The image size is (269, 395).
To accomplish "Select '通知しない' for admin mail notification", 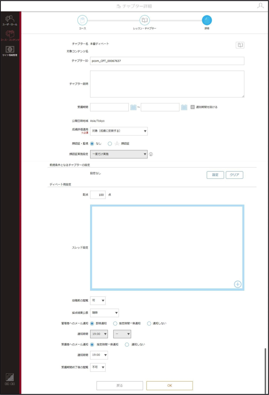I will point(149,323).
